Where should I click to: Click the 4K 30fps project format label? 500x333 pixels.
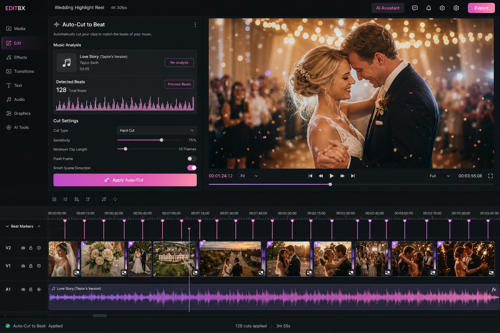pos(119,8)
